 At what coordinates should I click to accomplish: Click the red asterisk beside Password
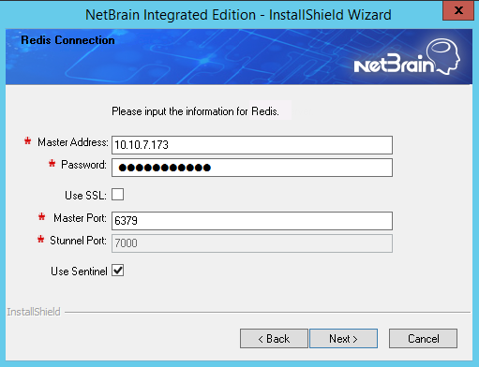(x=52, y=163)
